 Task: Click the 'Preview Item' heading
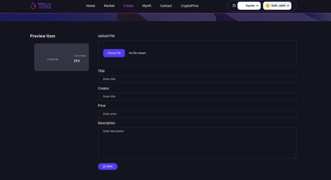(x=43, y=36)
